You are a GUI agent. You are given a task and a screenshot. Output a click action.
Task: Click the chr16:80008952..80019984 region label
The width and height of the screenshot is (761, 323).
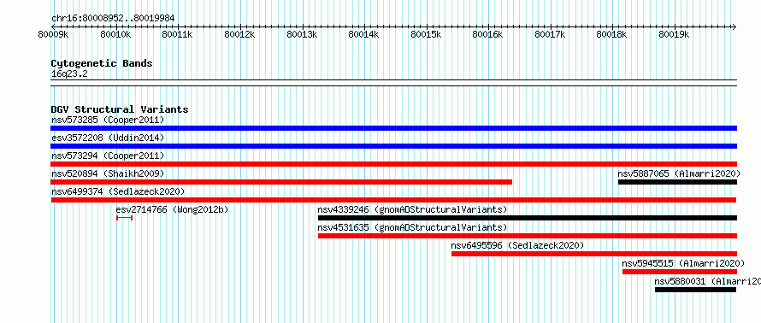pyautogui.click(x=113, y=19)
